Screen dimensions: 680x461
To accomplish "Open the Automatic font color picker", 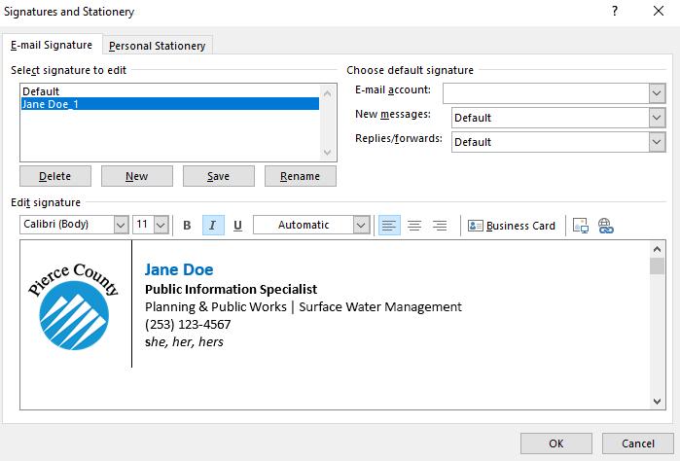I will 361,225.
